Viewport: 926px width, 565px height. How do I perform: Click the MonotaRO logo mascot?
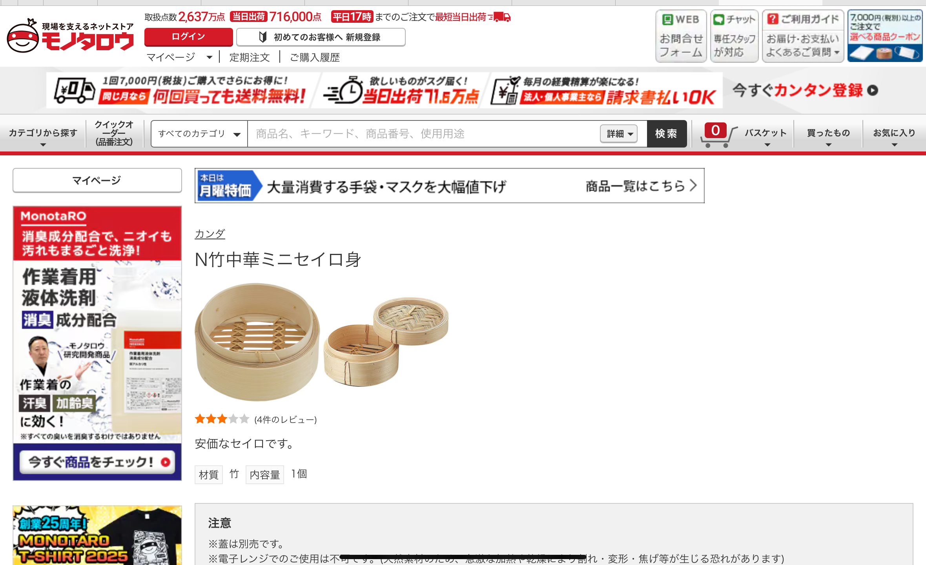[x=23, y=36]
